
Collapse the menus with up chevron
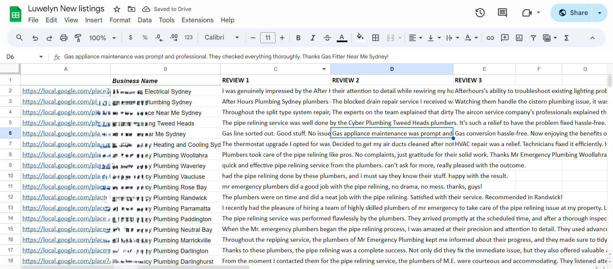592,38
